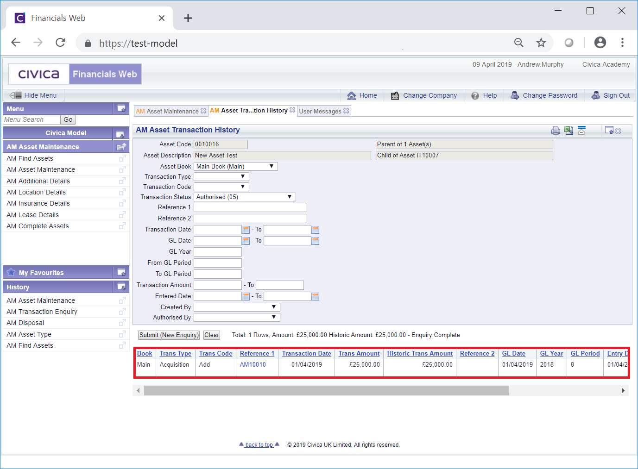Open the Created By dropdown
This screenshot has width=638, height=469.
237,307
